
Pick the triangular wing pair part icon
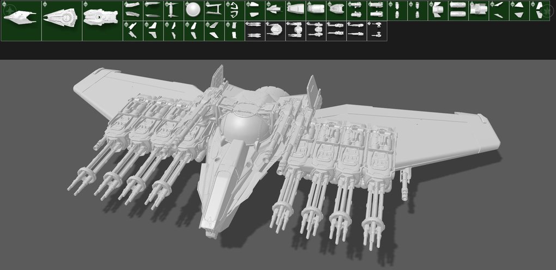click(519, 9)
